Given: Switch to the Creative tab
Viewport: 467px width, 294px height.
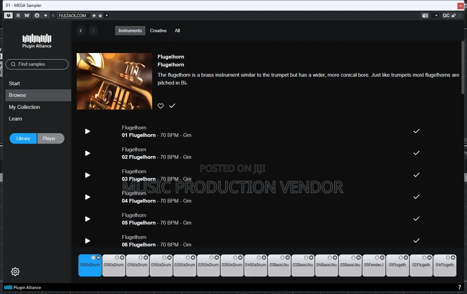Looking at the screenshot, I should coord(158,30).
